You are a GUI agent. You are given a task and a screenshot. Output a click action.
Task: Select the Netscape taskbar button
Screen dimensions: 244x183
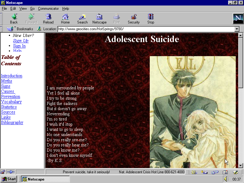pyautogui.click(x=45, y=179)
